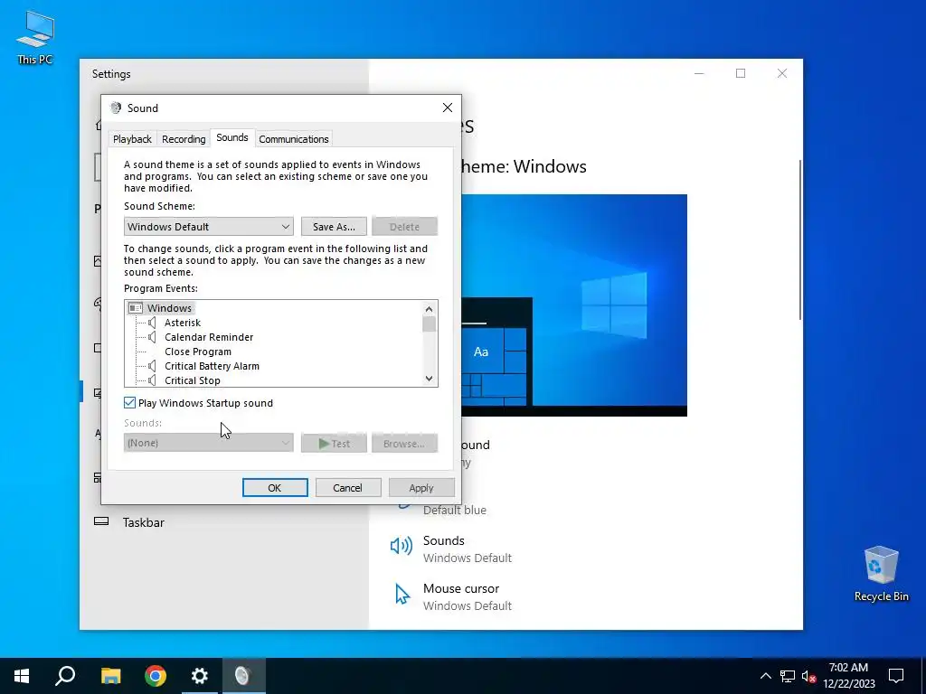The width and height of the screenshot is (926, 694).
Task: Open taskbar search magnifier
Action: (x=65, y=676)
